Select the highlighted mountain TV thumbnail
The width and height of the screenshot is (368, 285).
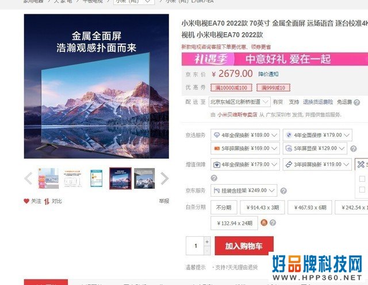[120, 178]
